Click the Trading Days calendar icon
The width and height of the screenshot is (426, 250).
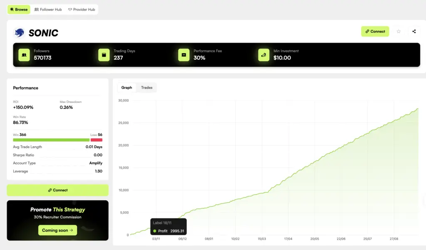pyautogui.click(x=104, y=55)
